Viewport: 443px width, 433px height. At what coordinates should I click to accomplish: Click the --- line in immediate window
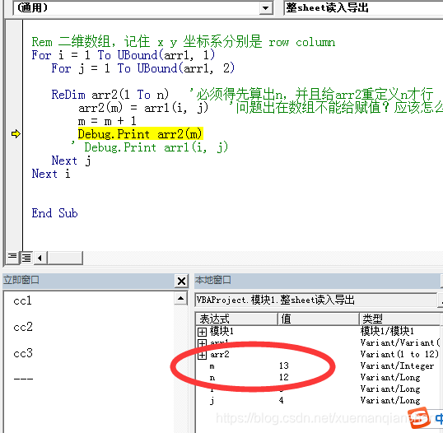click(x=23, y=379)
